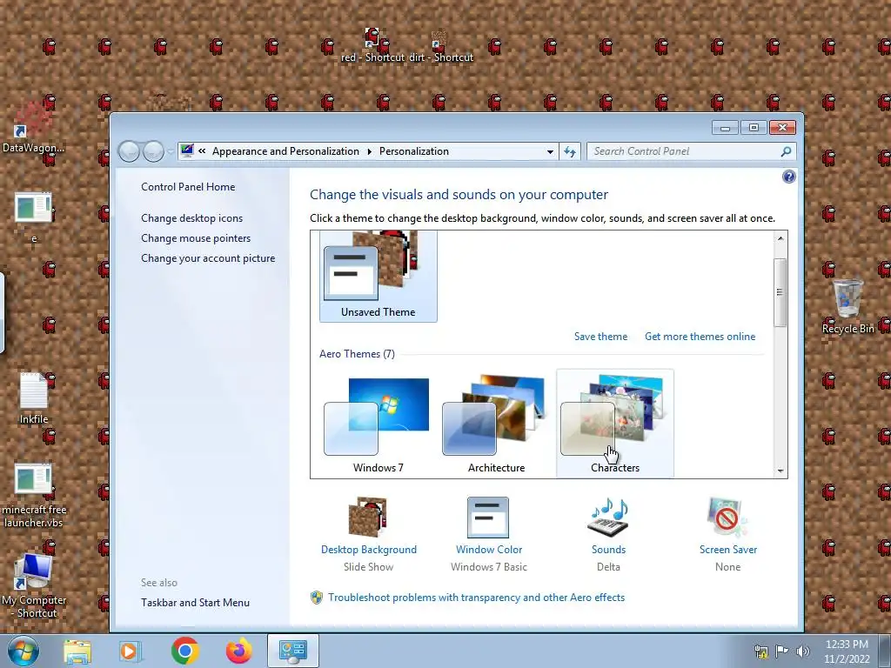891x668 pixels.
Task: Select My Computer - Shortcut desktop icon
Action: coord(34,586)
